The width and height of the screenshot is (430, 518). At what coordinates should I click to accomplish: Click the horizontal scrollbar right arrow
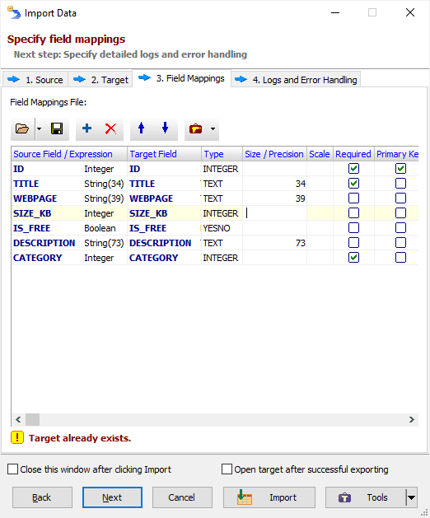tap(412, 419)
